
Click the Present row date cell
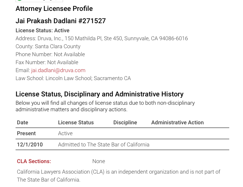point(26,133)
